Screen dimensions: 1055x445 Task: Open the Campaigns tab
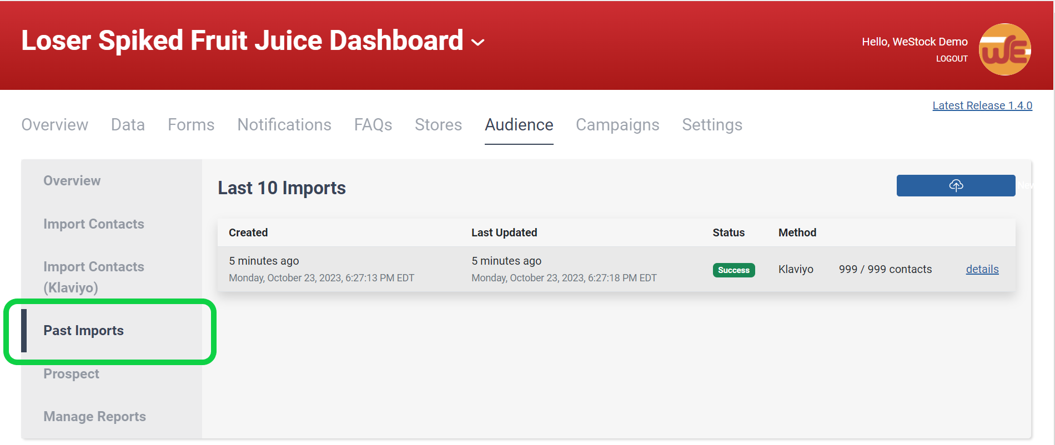point(617,125)
